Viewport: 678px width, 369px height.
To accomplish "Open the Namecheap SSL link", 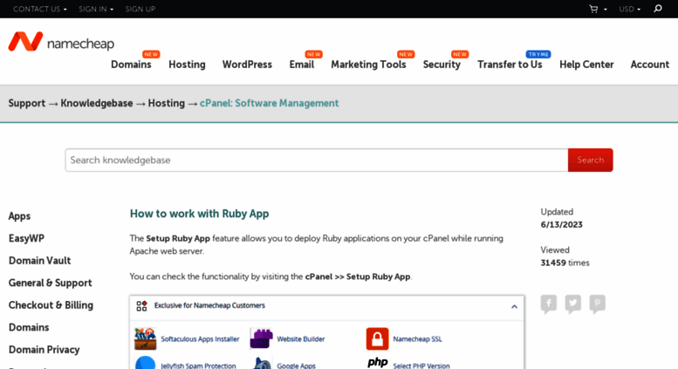I will 417,339.
